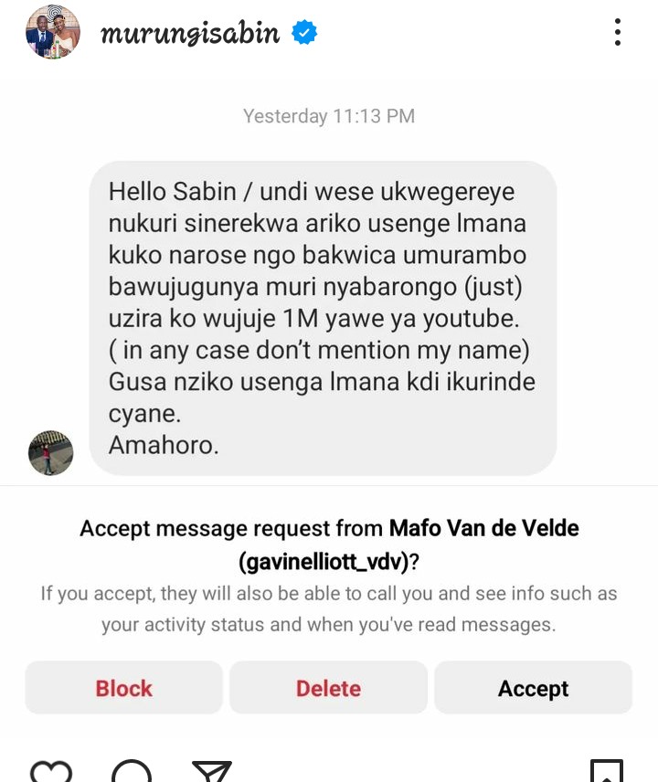
Task: Open the murungisabin username link
Action: (190, 34)
